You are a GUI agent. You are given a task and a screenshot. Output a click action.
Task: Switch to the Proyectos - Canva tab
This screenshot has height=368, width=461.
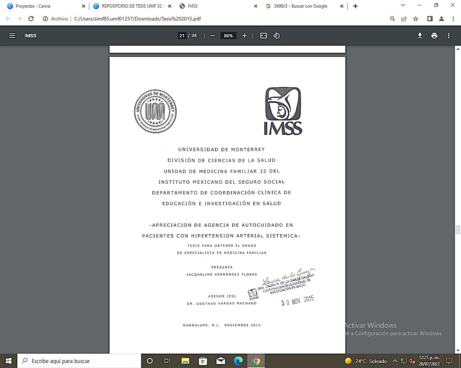coord(45,6)
